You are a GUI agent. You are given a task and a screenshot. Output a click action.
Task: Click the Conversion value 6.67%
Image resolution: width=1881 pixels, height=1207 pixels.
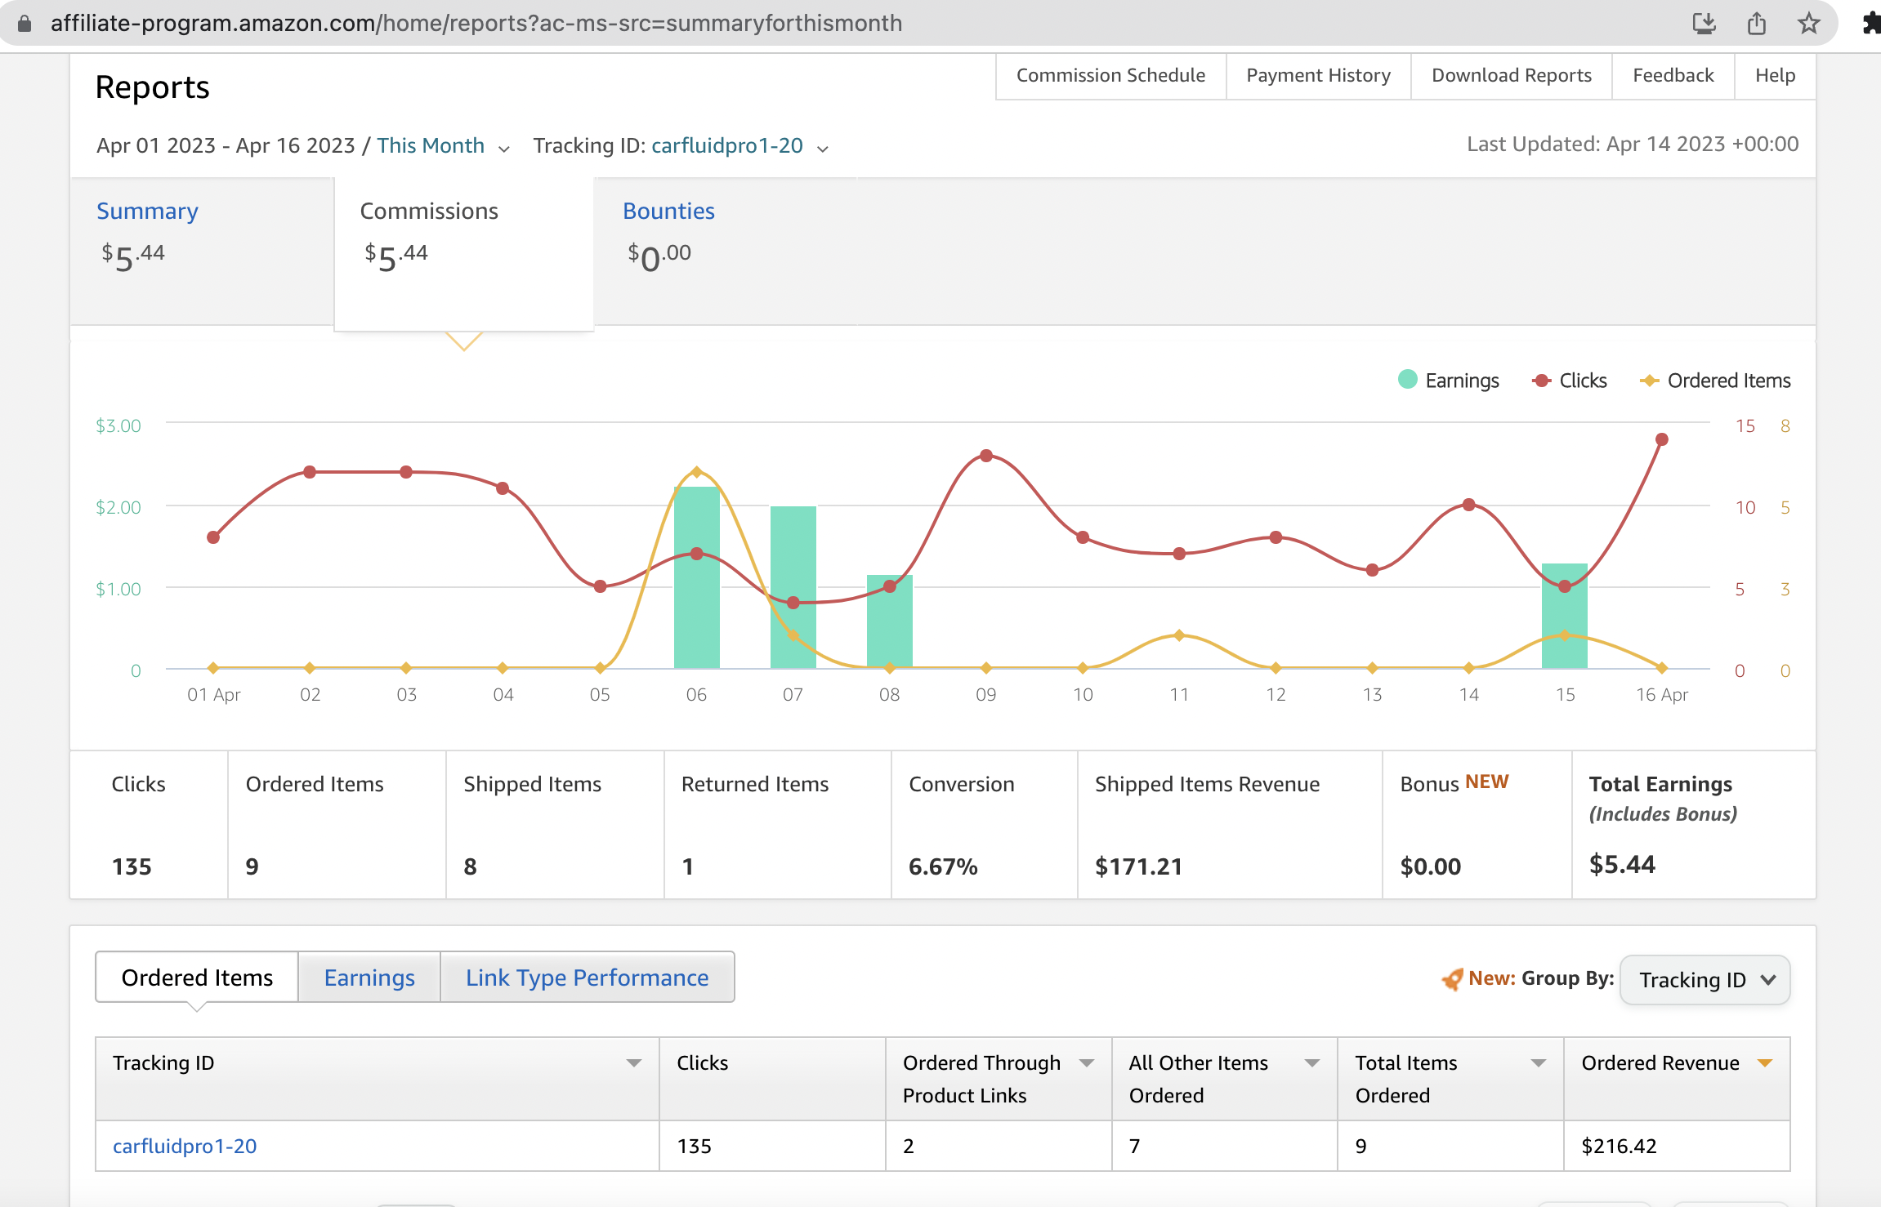[x=943, y=866]
